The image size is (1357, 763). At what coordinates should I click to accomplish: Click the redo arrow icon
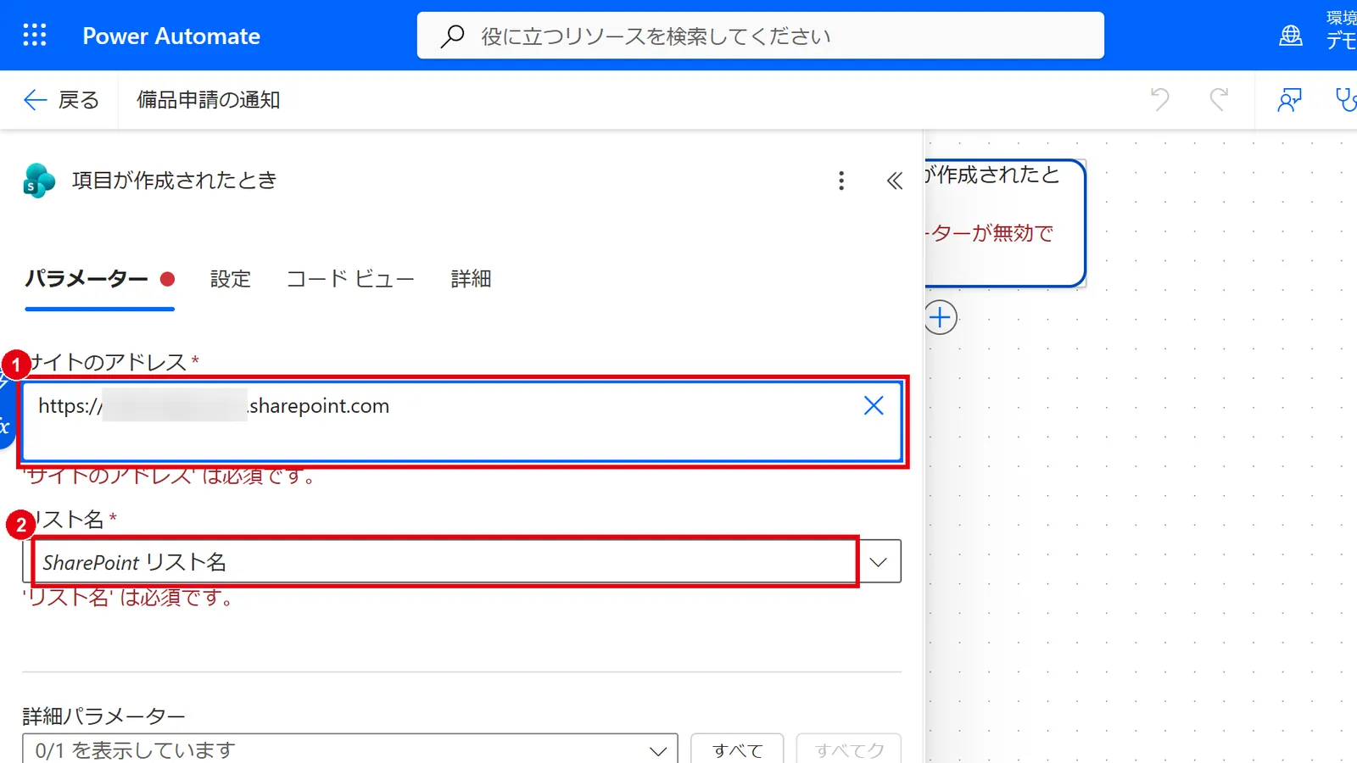(x=1219, y=99)
